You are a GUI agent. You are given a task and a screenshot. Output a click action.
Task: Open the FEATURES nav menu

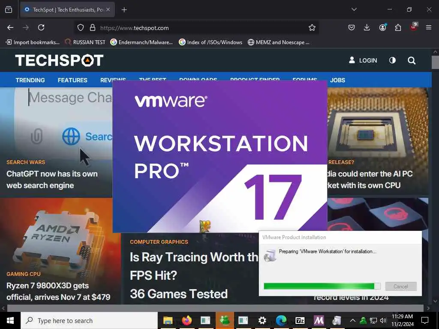[72, 80]
